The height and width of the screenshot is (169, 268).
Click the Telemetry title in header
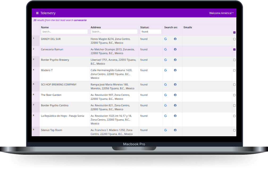pos(48,13)
